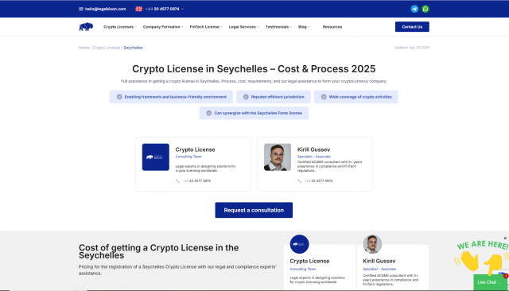509x291 pixels.
Task: Click the Contact Us button
Action: click(412, 27)
